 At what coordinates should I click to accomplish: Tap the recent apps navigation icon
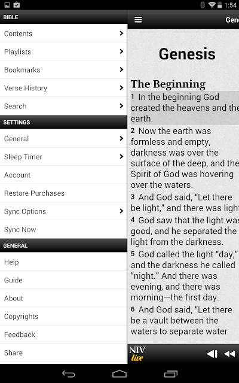(x=170, y=373)
